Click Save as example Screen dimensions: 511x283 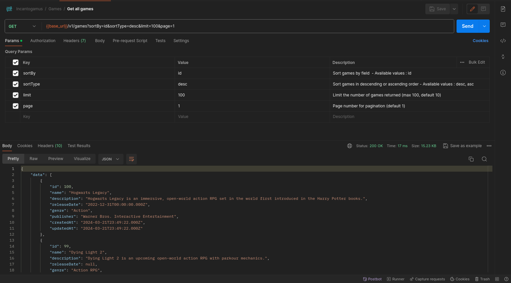pos(463,146)
